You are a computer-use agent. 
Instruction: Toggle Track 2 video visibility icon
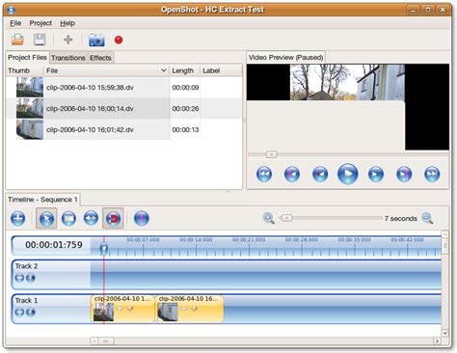point(19,278)
